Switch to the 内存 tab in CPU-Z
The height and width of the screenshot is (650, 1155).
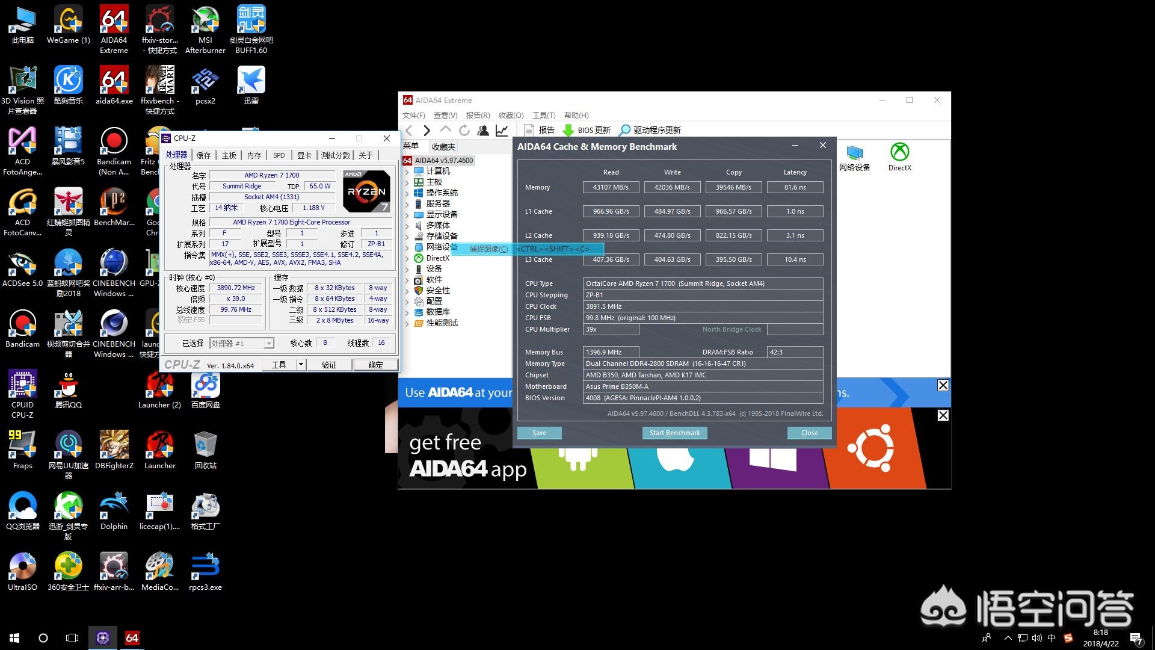(254, 155)
